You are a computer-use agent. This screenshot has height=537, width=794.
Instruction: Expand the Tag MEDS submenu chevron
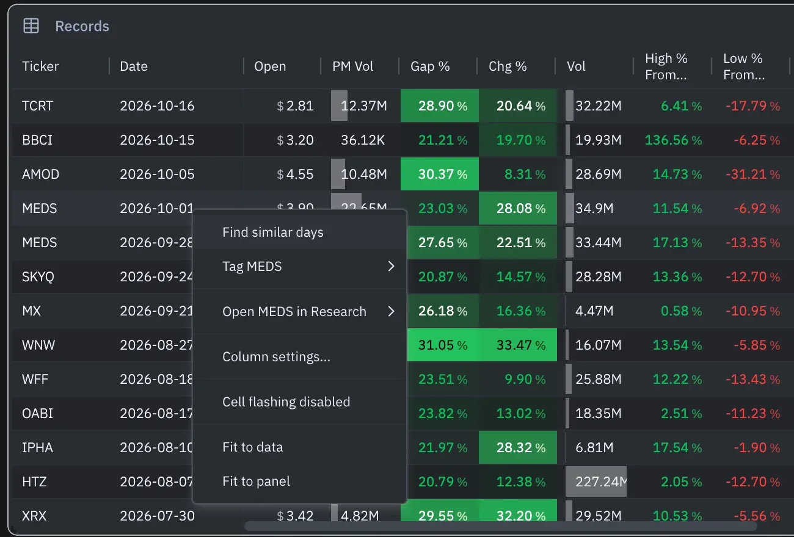[392, 266]
